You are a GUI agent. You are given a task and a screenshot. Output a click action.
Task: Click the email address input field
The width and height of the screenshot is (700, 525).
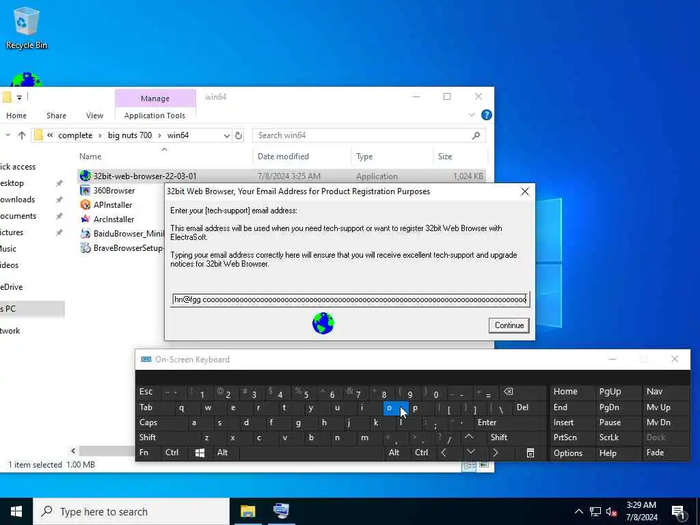pos(351,299)
